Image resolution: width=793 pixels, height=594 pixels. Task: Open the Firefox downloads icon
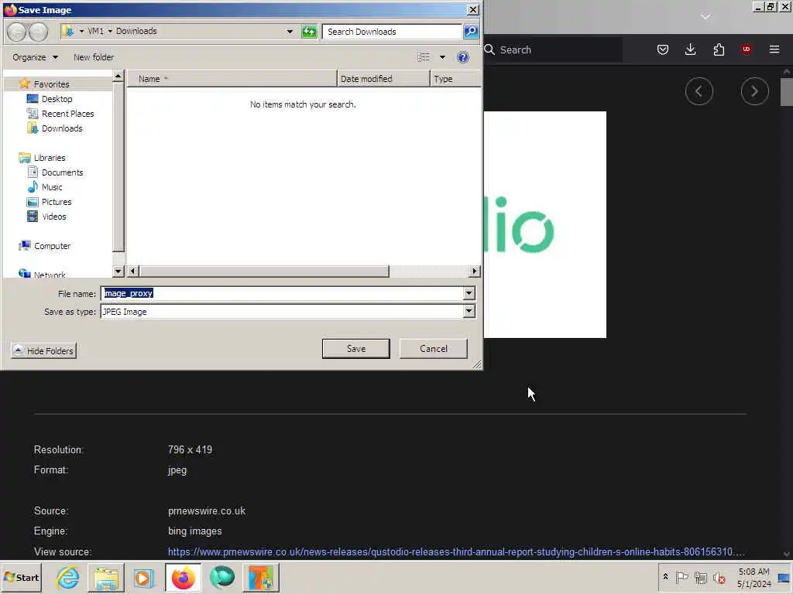[x=690, y=49]
